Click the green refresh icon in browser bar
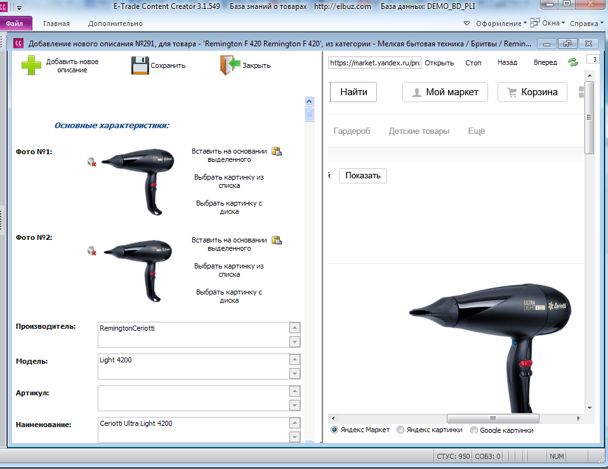 (x=572, y=62)
